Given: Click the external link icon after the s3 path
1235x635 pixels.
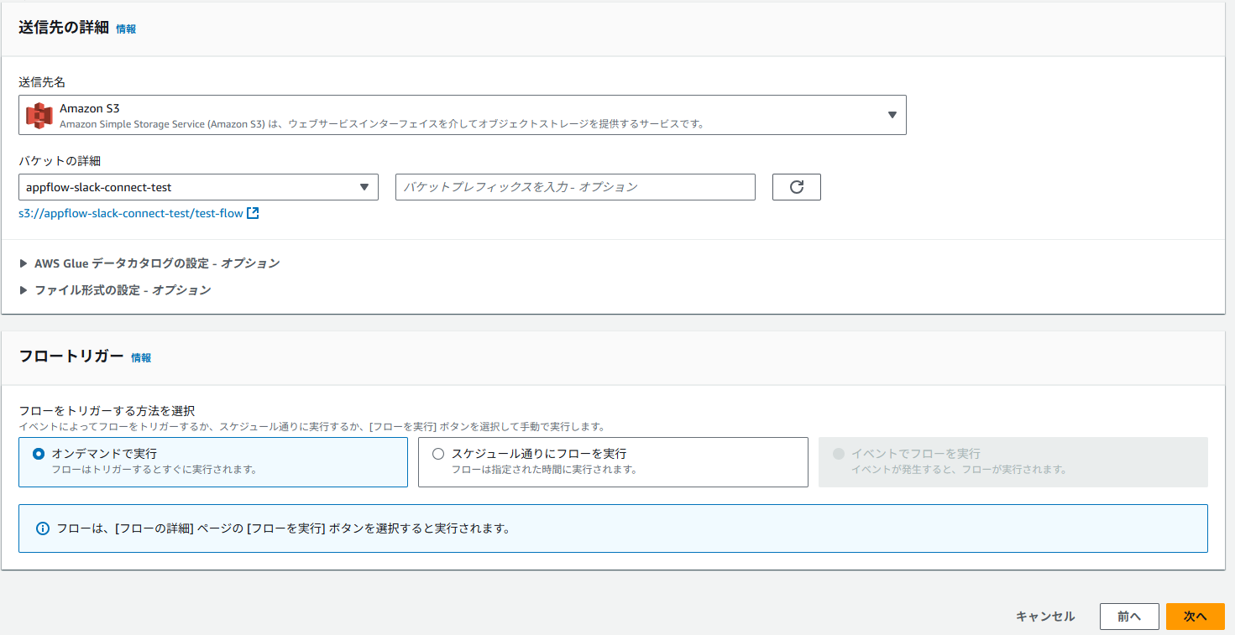Looking at the screenshot, I should [253, 213].
